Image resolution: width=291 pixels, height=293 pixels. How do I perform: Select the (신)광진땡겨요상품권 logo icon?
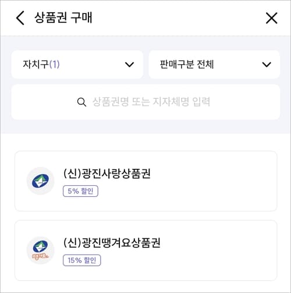[40, 250]
